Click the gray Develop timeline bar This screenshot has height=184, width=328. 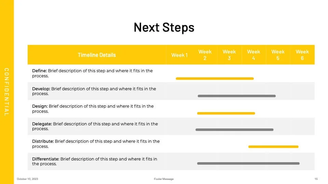[236, 96]
